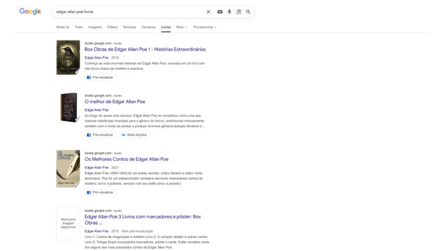Select the Livros tab
The image size is (446, 251).
[166, 27]
